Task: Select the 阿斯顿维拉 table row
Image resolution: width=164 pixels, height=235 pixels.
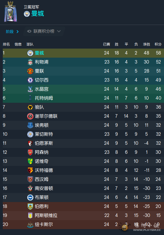Action: click(83, 216)
